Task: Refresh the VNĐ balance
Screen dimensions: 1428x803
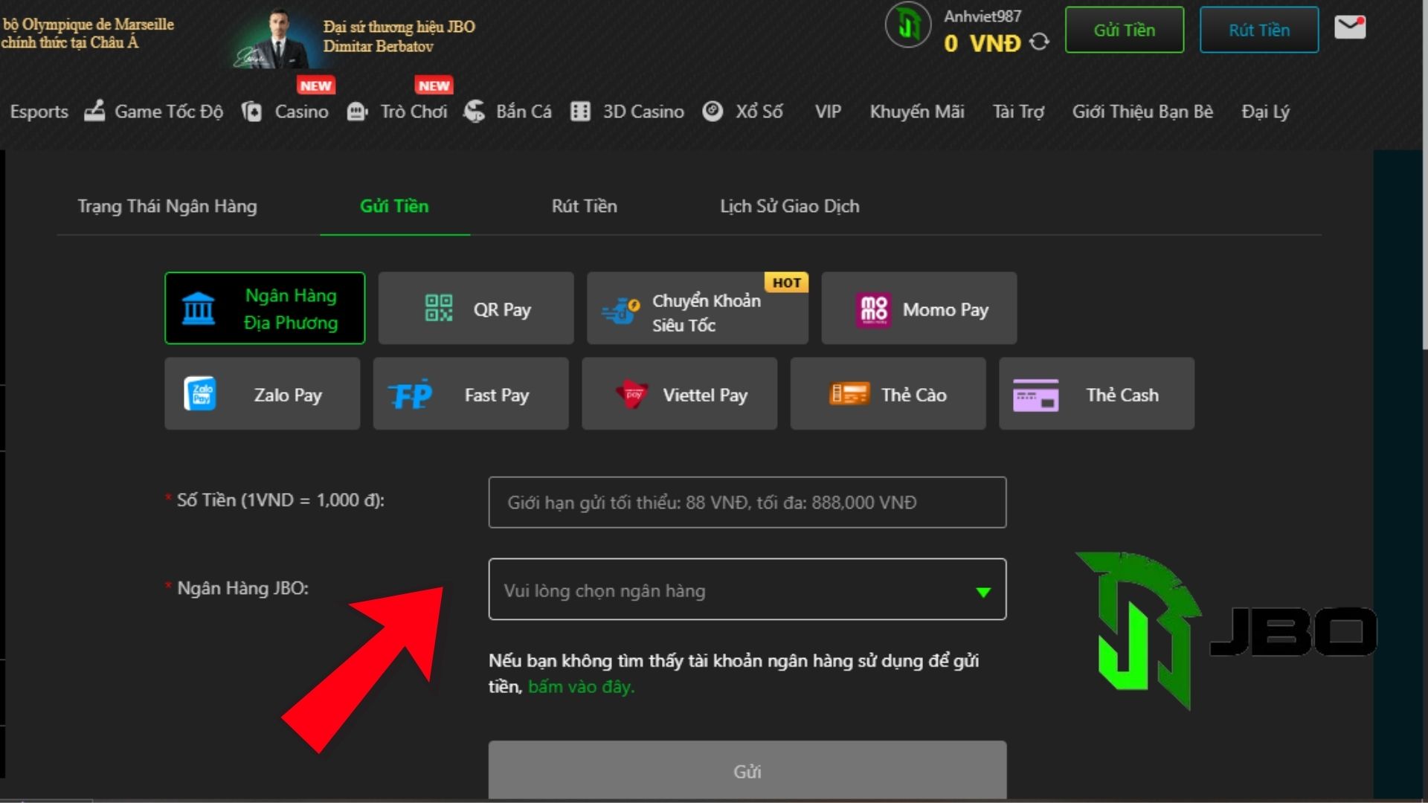Action: pos(1039,42)
